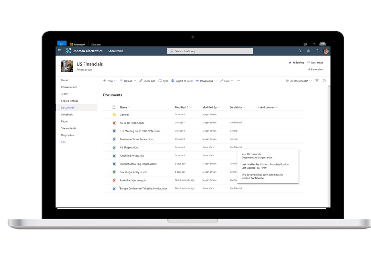Click the Excel icon for Sales Legal Analysis
The height and width of the screenshot is (265, 371).
[x=114, y=172]
